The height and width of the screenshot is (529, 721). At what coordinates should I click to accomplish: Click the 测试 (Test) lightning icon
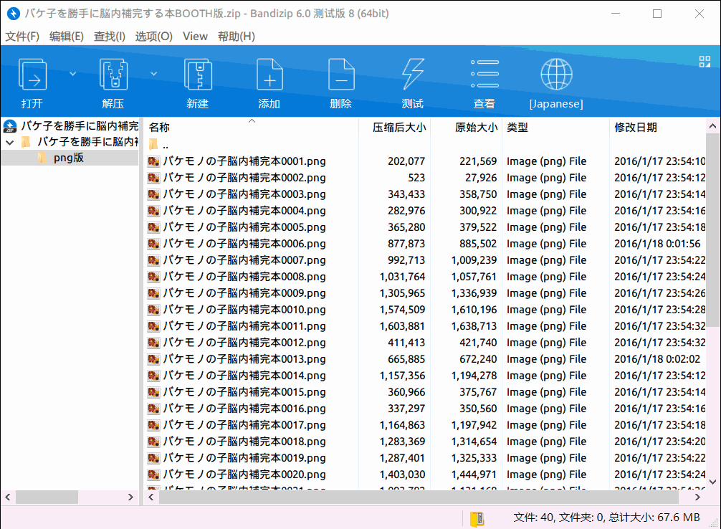point(413,75)
